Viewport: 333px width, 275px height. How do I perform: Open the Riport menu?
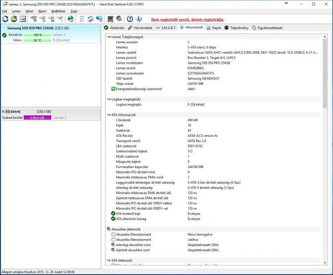(x=42, y=11)
